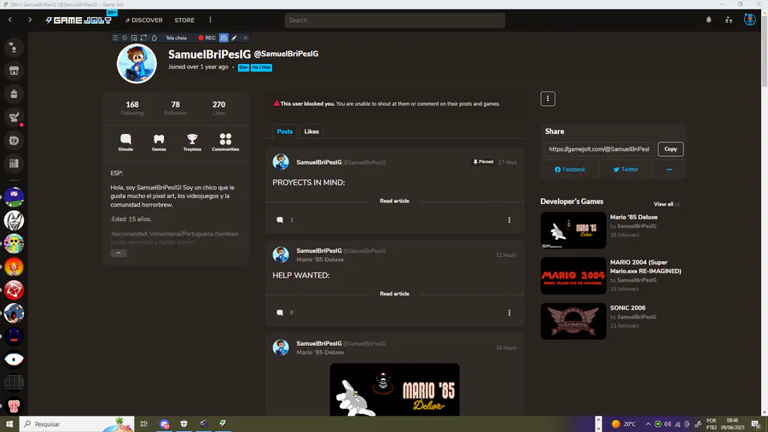Open the white eye community in sidebar
This screenshot has height=432, width=768.
click(x=14, y=359)
